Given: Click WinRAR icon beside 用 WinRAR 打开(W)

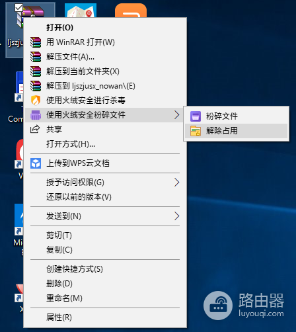Looking at the screenshot, I should click(x=36, y=42).
